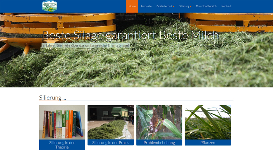The width and height of the screenshot is (273, 150).
Task: Navigate to the Kontakt page
Action: click(226, 6)
